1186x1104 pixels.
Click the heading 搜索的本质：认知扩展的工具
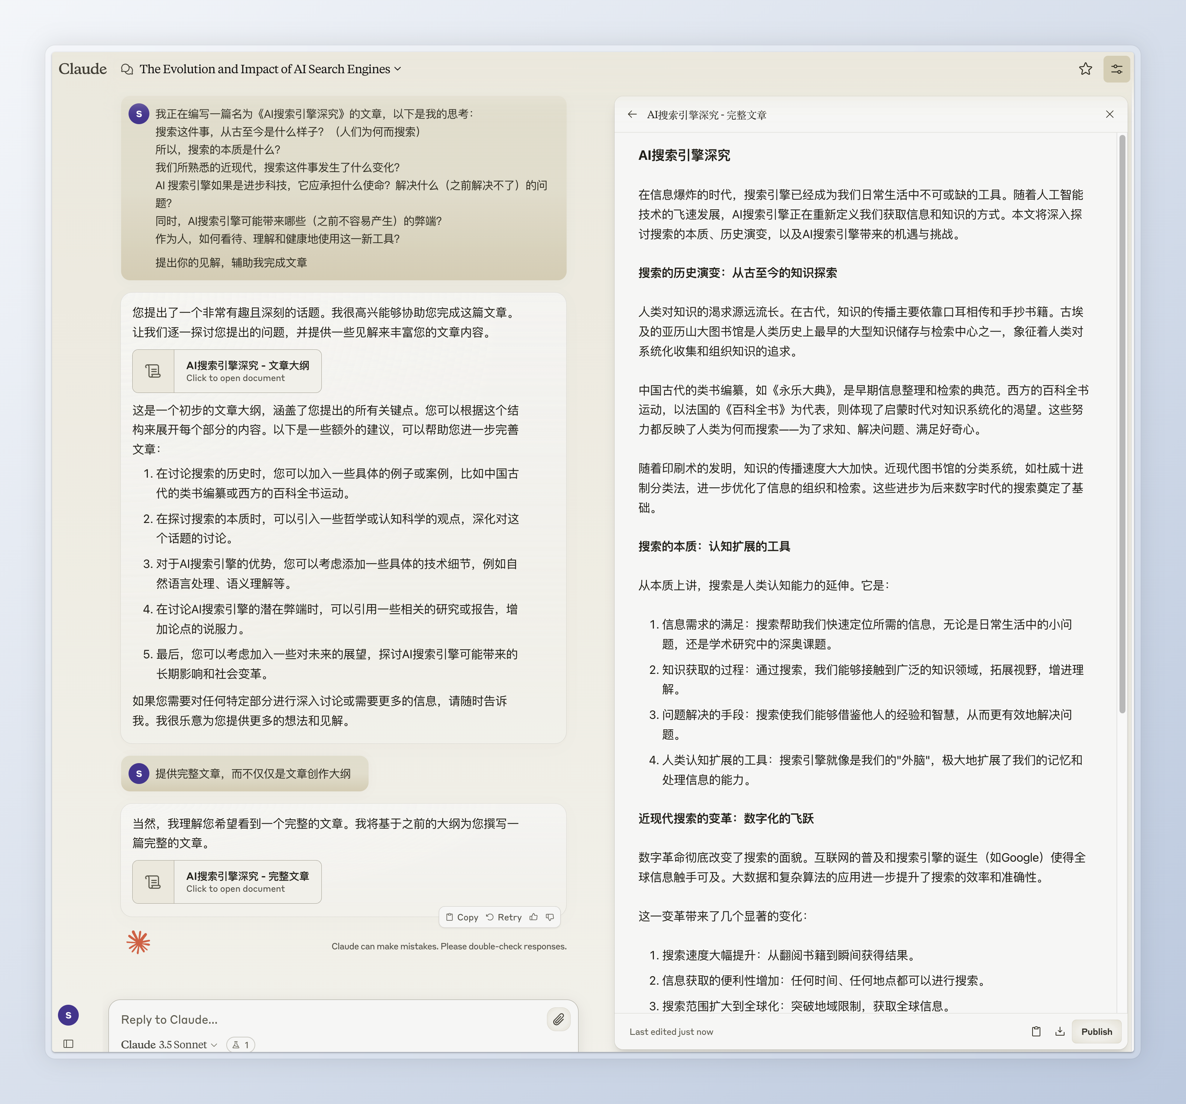click(x=714, y=547)
